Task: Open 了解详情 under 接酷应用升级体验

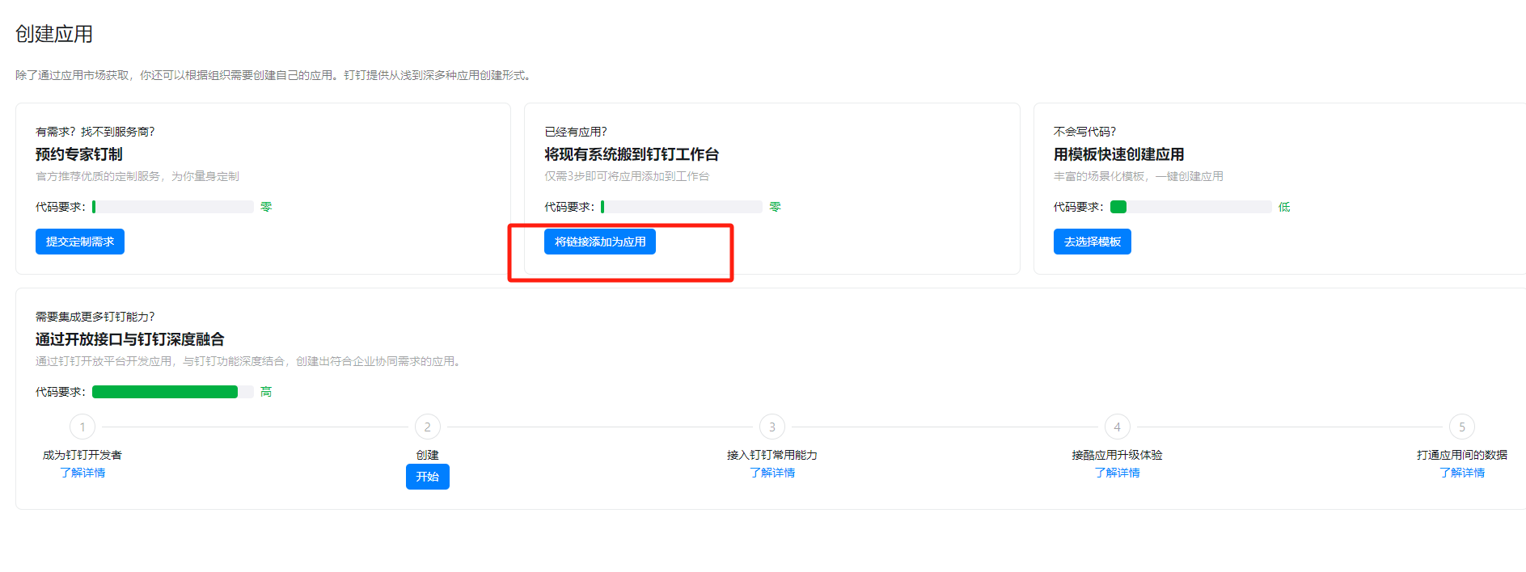Action: 1118,473
